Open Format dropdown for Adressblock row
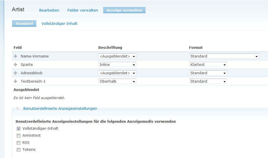The image size is (268, 158). tap(208, 73)
